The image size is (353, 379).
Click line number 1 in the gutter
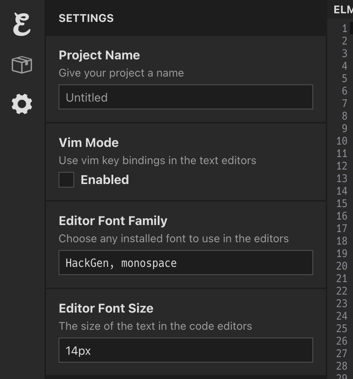[x=344, y=29]
